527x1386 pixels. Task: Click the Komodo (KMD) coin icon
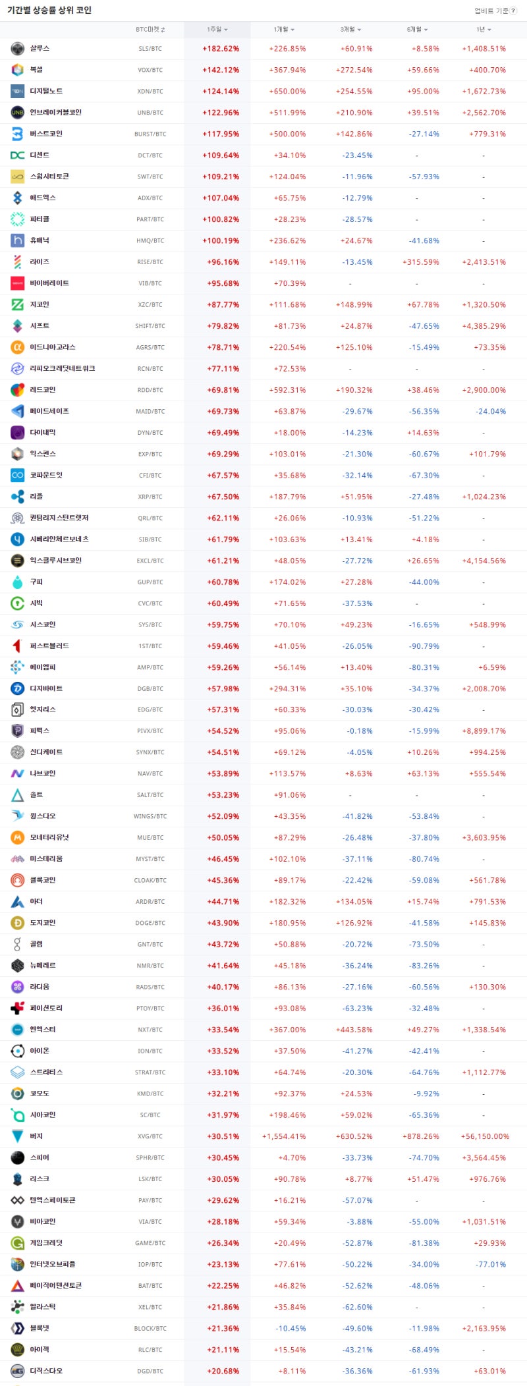pyautogui.click(x=18, y=1094)
